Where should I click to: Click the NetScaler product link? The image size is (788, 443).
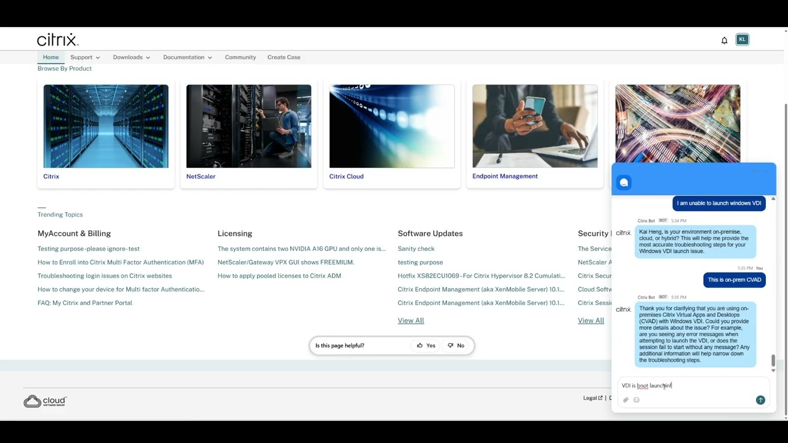(201, 177)
